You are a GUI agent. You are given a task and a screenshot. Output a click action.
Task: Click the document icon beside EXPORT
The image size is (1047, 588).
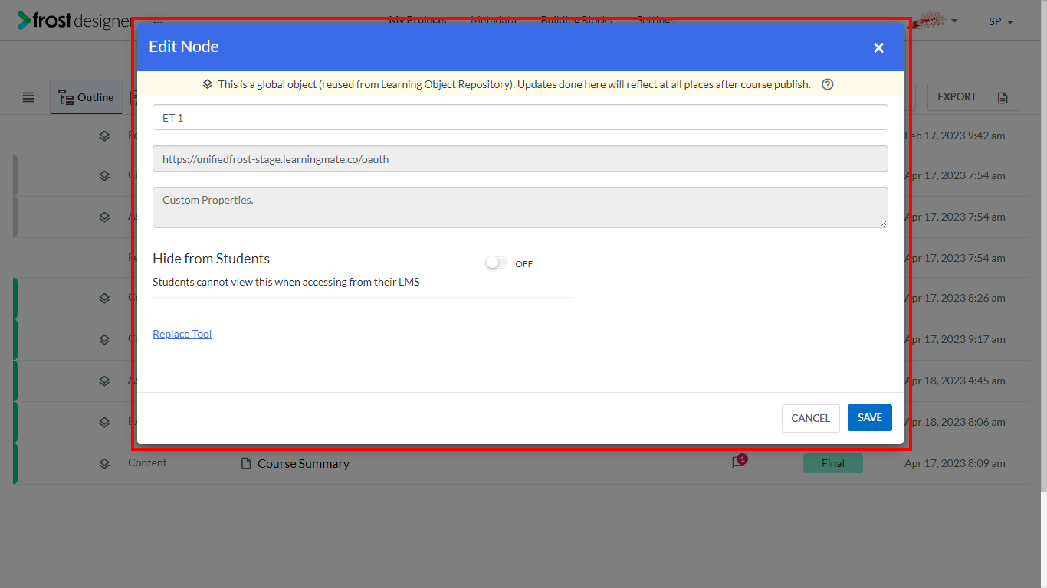(x=1003, y=97)
